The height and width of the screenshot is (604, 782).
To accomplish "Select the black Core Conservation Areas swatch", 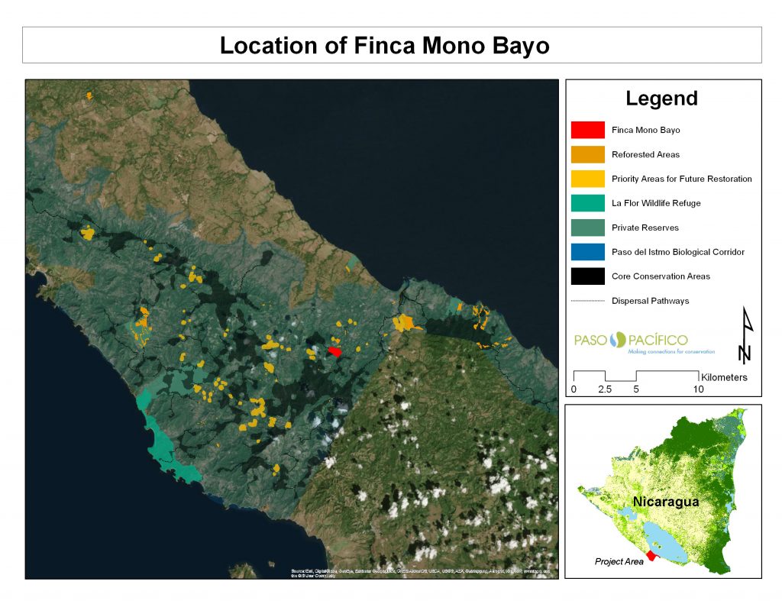I will coord(587,276).
